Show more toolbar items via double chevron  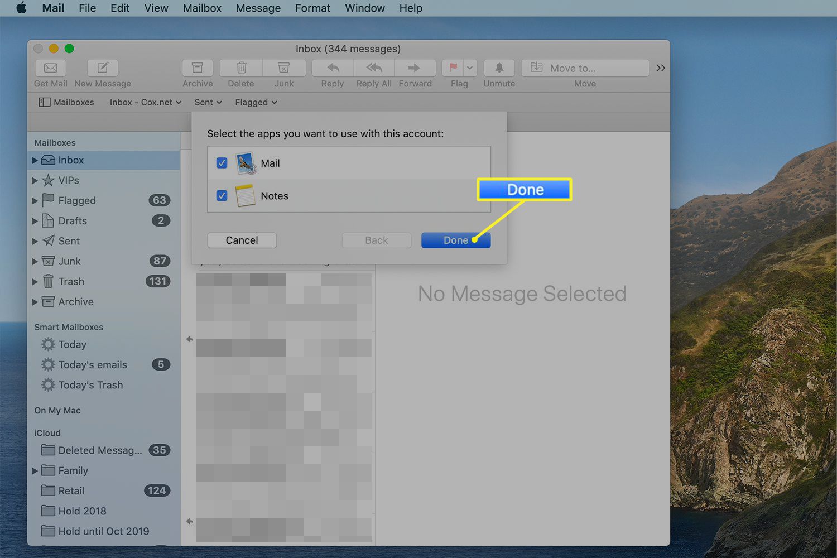tap(661, 68)
